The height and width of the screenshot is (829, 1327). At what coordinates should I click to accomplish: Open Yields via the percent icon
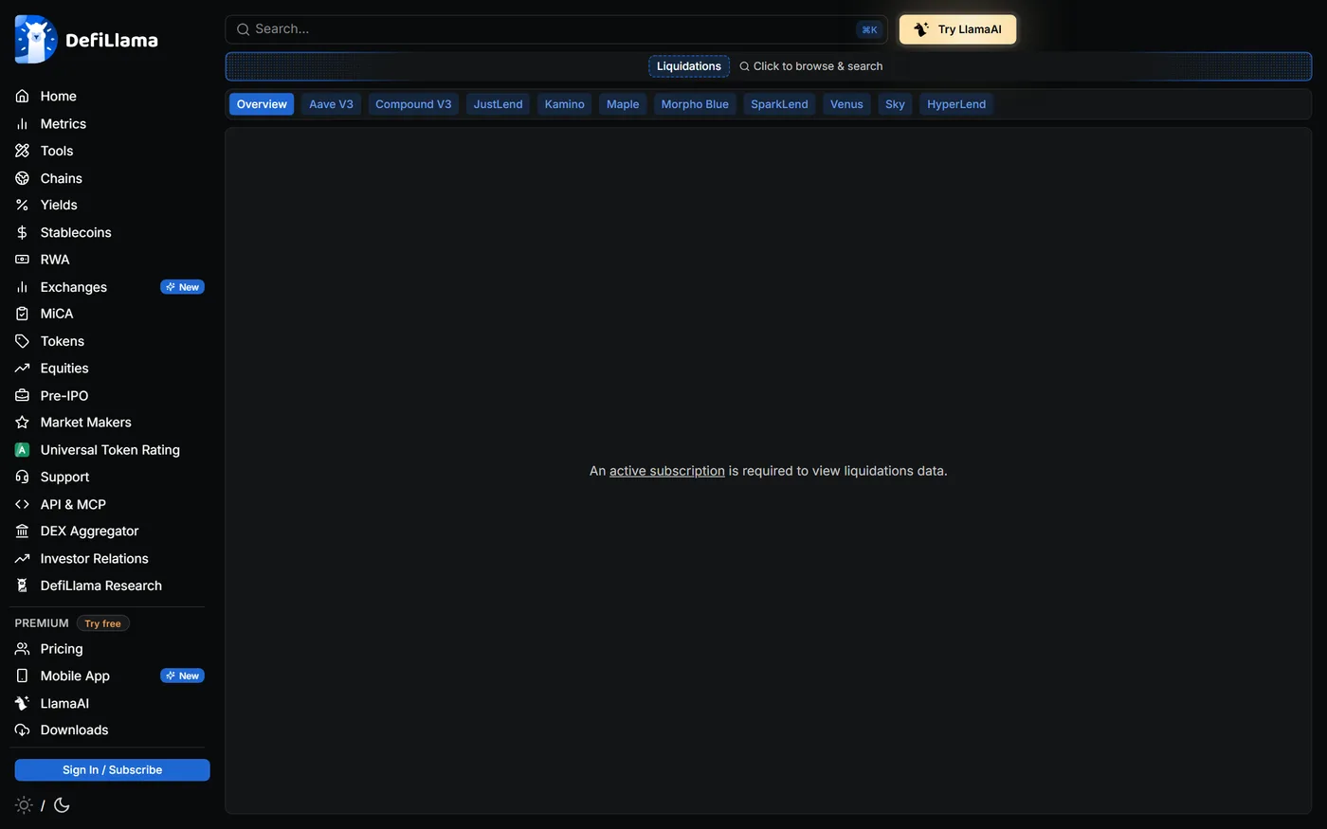coord(22,205)
